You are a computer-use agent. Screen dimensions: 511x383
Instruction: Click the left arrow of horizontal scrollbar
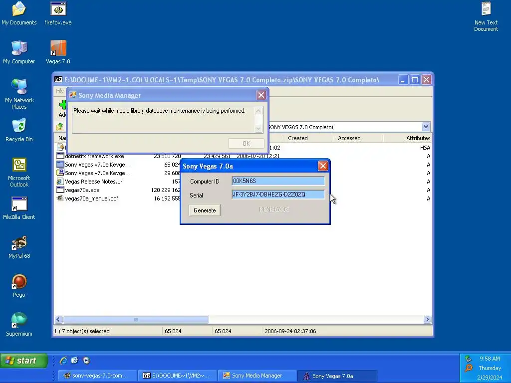coord(58,320)
